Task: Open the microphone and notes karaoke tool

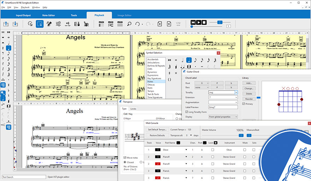Action: pyautogui.click(x=49, y=24)
